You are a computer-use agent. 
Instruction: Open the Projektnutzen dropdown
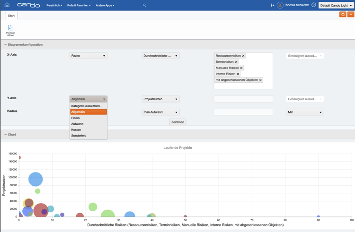click(x=160, y=99)
